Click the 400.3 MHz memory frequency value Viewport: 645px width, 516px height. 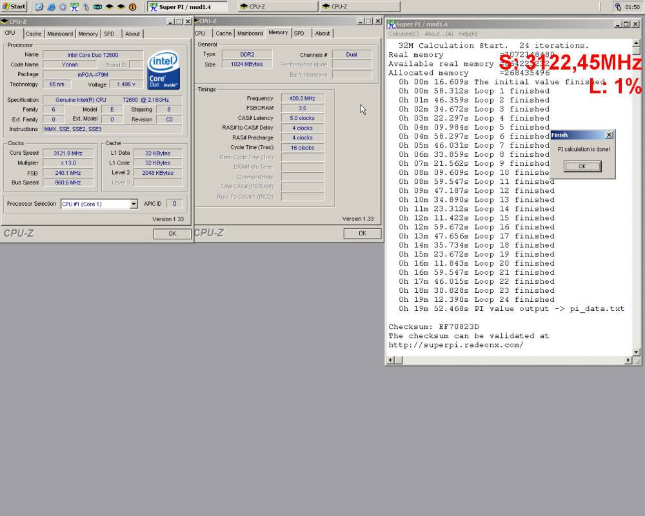coord(303,98)
